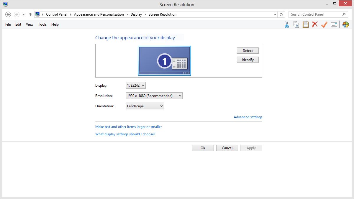Click the colorful shell globe icon

[x=345, y=24]
